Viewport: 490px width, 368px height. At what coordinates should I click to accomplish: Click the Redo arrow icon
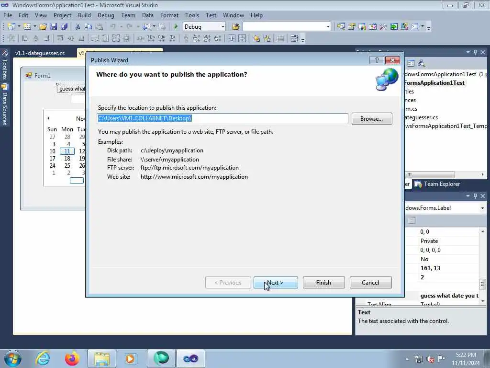(x=129, y=27)
